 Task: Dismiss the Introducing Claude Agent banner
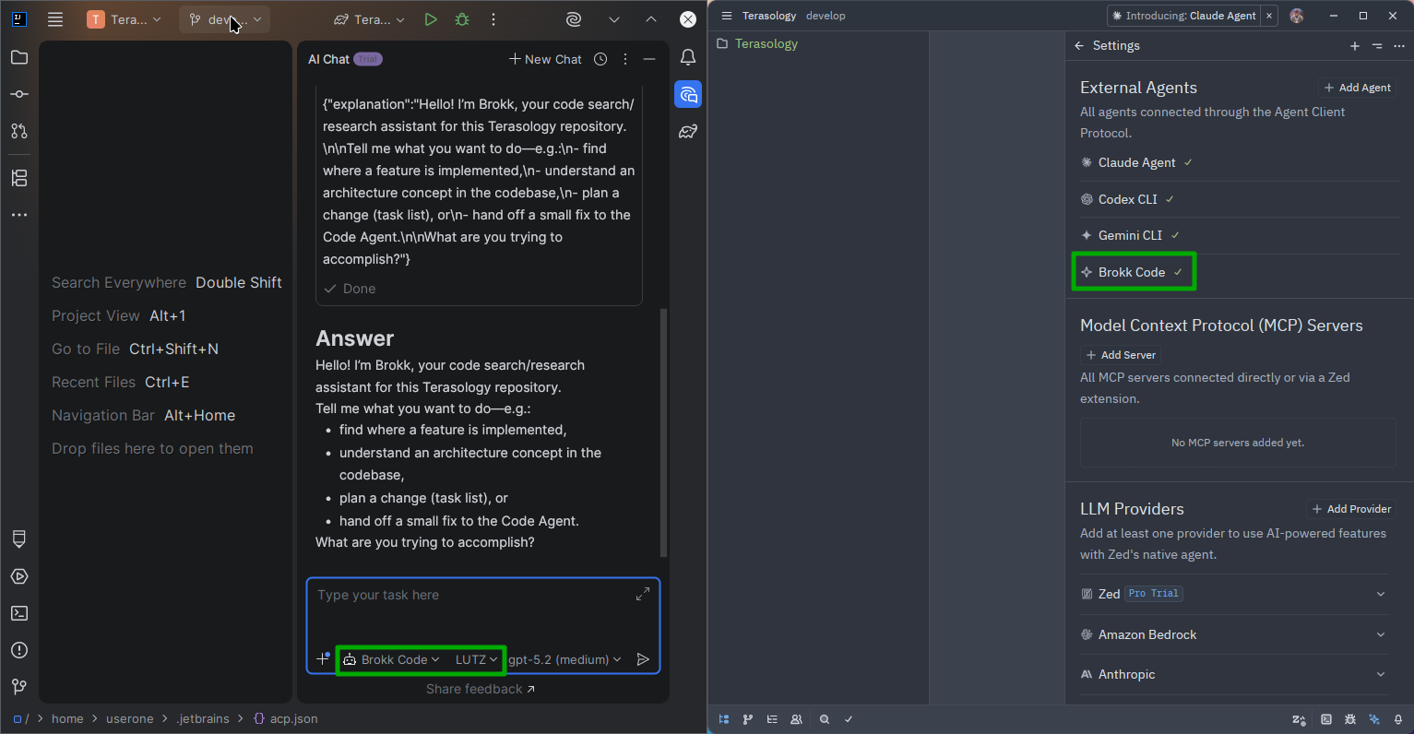(1269, 16)
